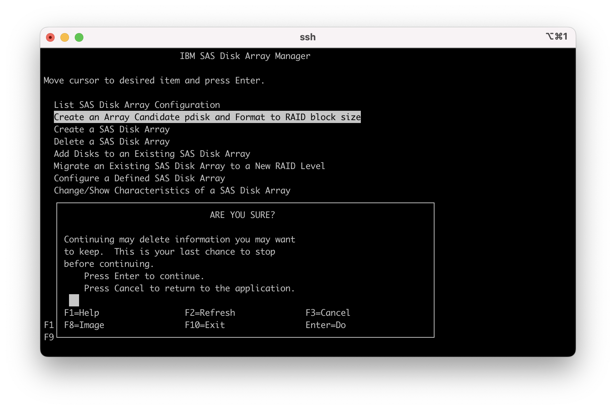The height and width of the screenshot is (410, 616).
Task: Click the ⌥⌘1 shortcut indicator in title bar
Action: coord(557,36)
